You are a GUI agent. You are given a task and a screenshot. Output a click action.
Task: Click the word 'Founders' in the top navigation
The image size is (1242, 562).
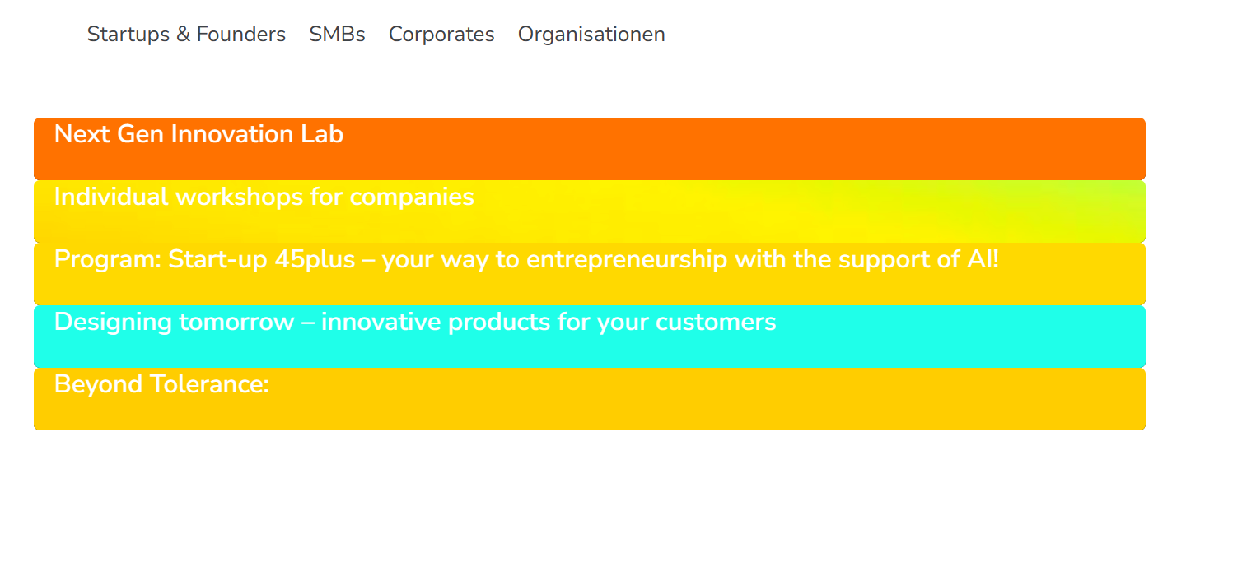click(x=241, y=35)
